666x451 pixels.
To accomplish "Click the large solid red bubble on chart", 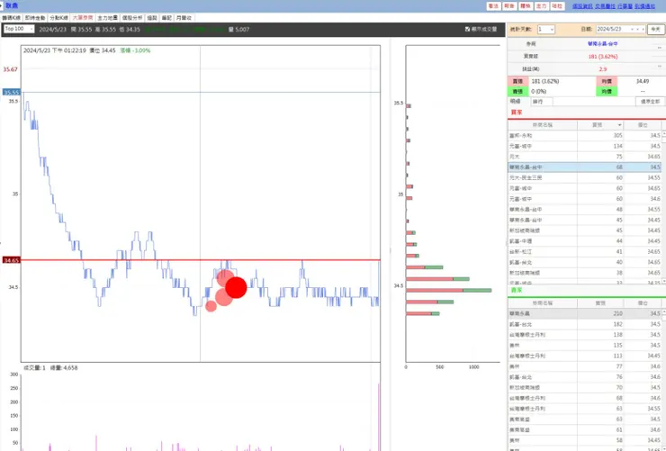I will (x=236, y=287).
